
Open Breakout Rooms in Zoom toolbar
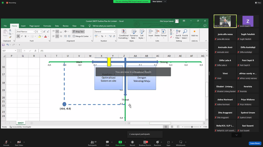145,143
